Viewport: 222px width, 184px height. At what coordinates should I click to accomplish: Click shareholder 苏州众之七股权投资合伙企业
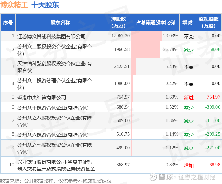(x=54, y=148)
